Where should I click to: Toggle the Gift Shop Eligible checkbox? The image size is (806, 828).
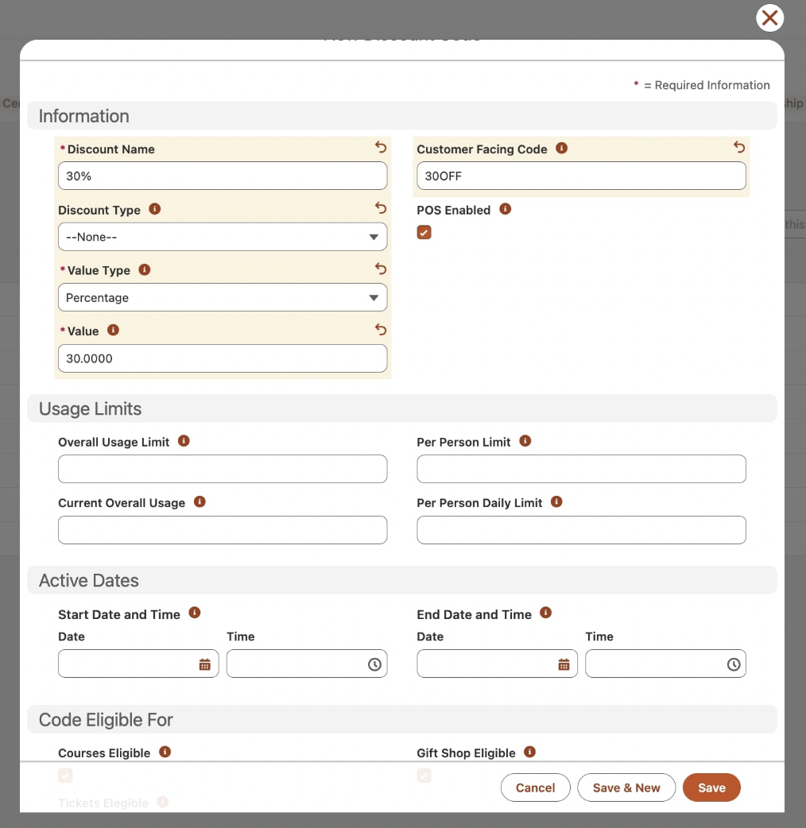424,776
